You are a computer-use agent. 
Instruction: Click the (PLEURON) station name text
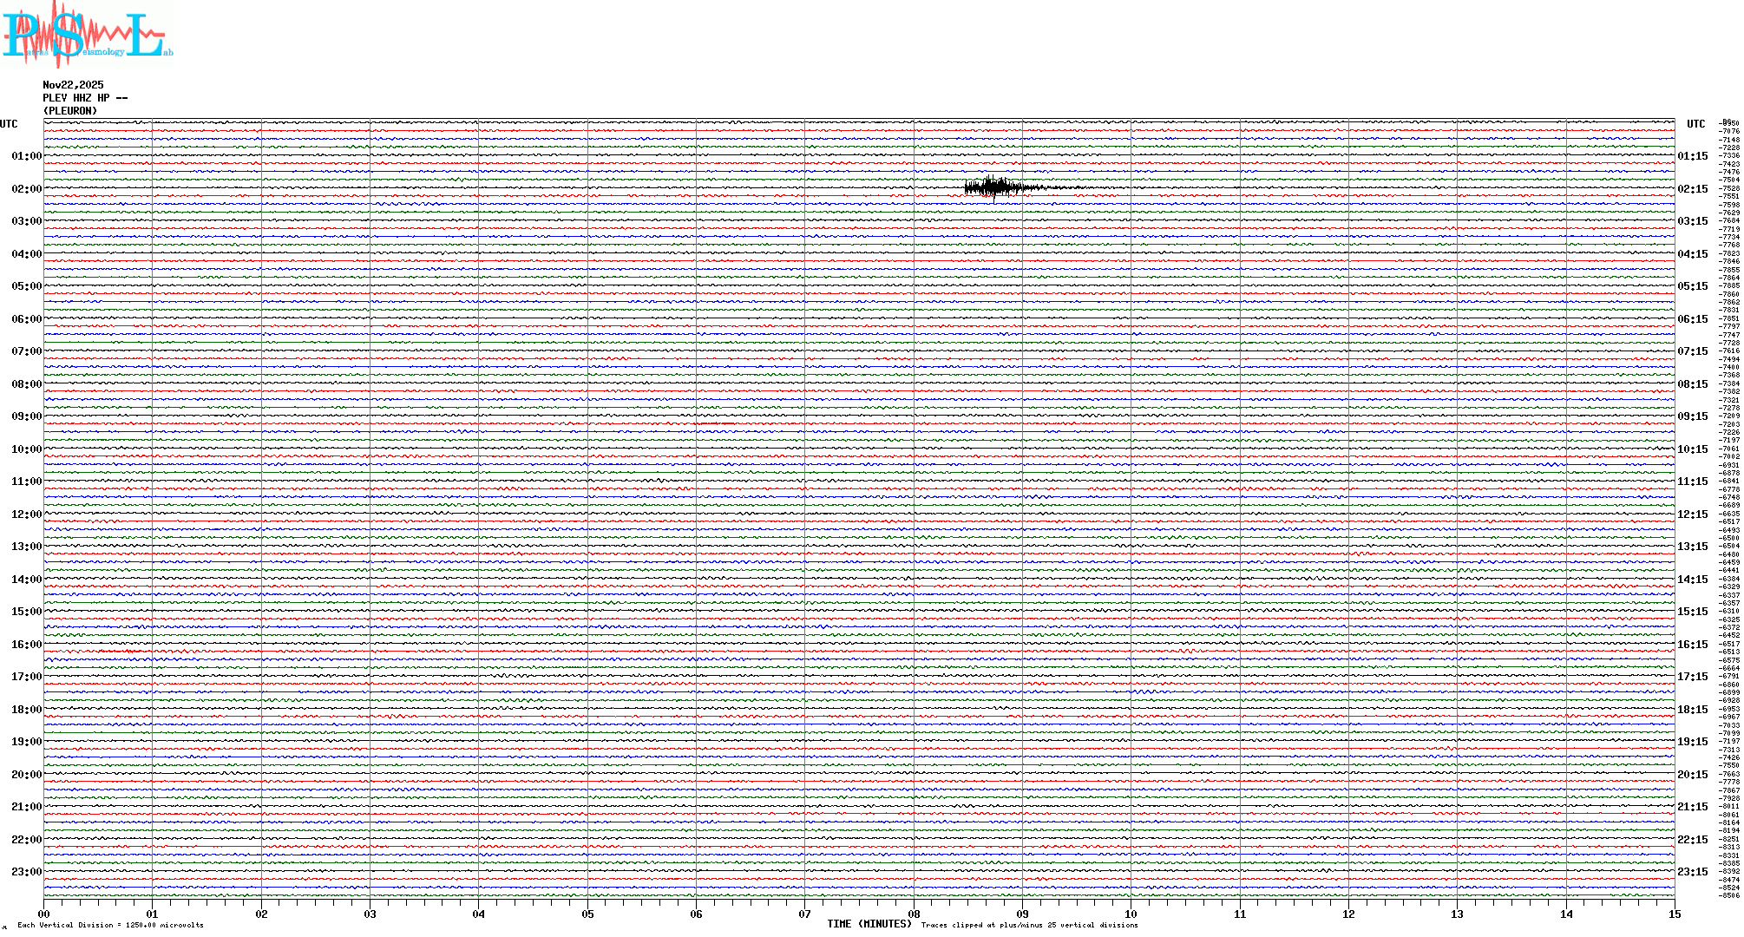pos(70,111)
